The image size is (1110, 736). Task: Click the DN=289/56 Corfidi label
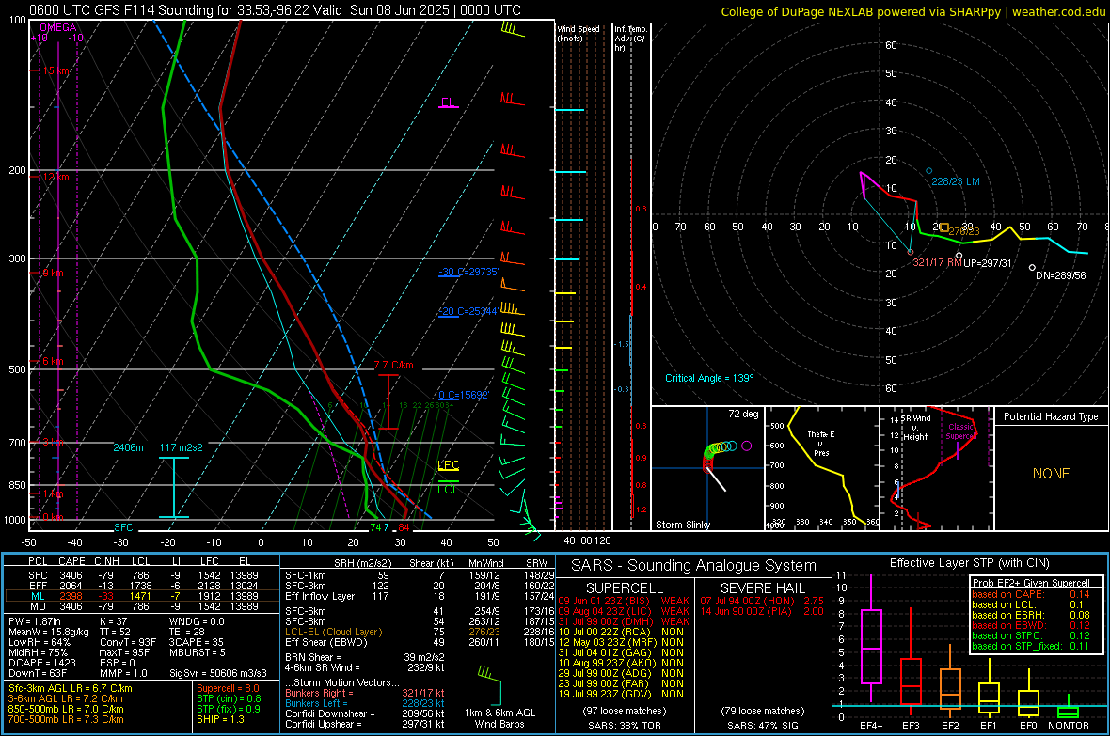point(1060,276)
